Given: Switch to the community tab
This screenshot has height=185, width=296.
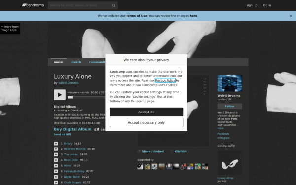Looking at the screenshot, I should 97,62.
